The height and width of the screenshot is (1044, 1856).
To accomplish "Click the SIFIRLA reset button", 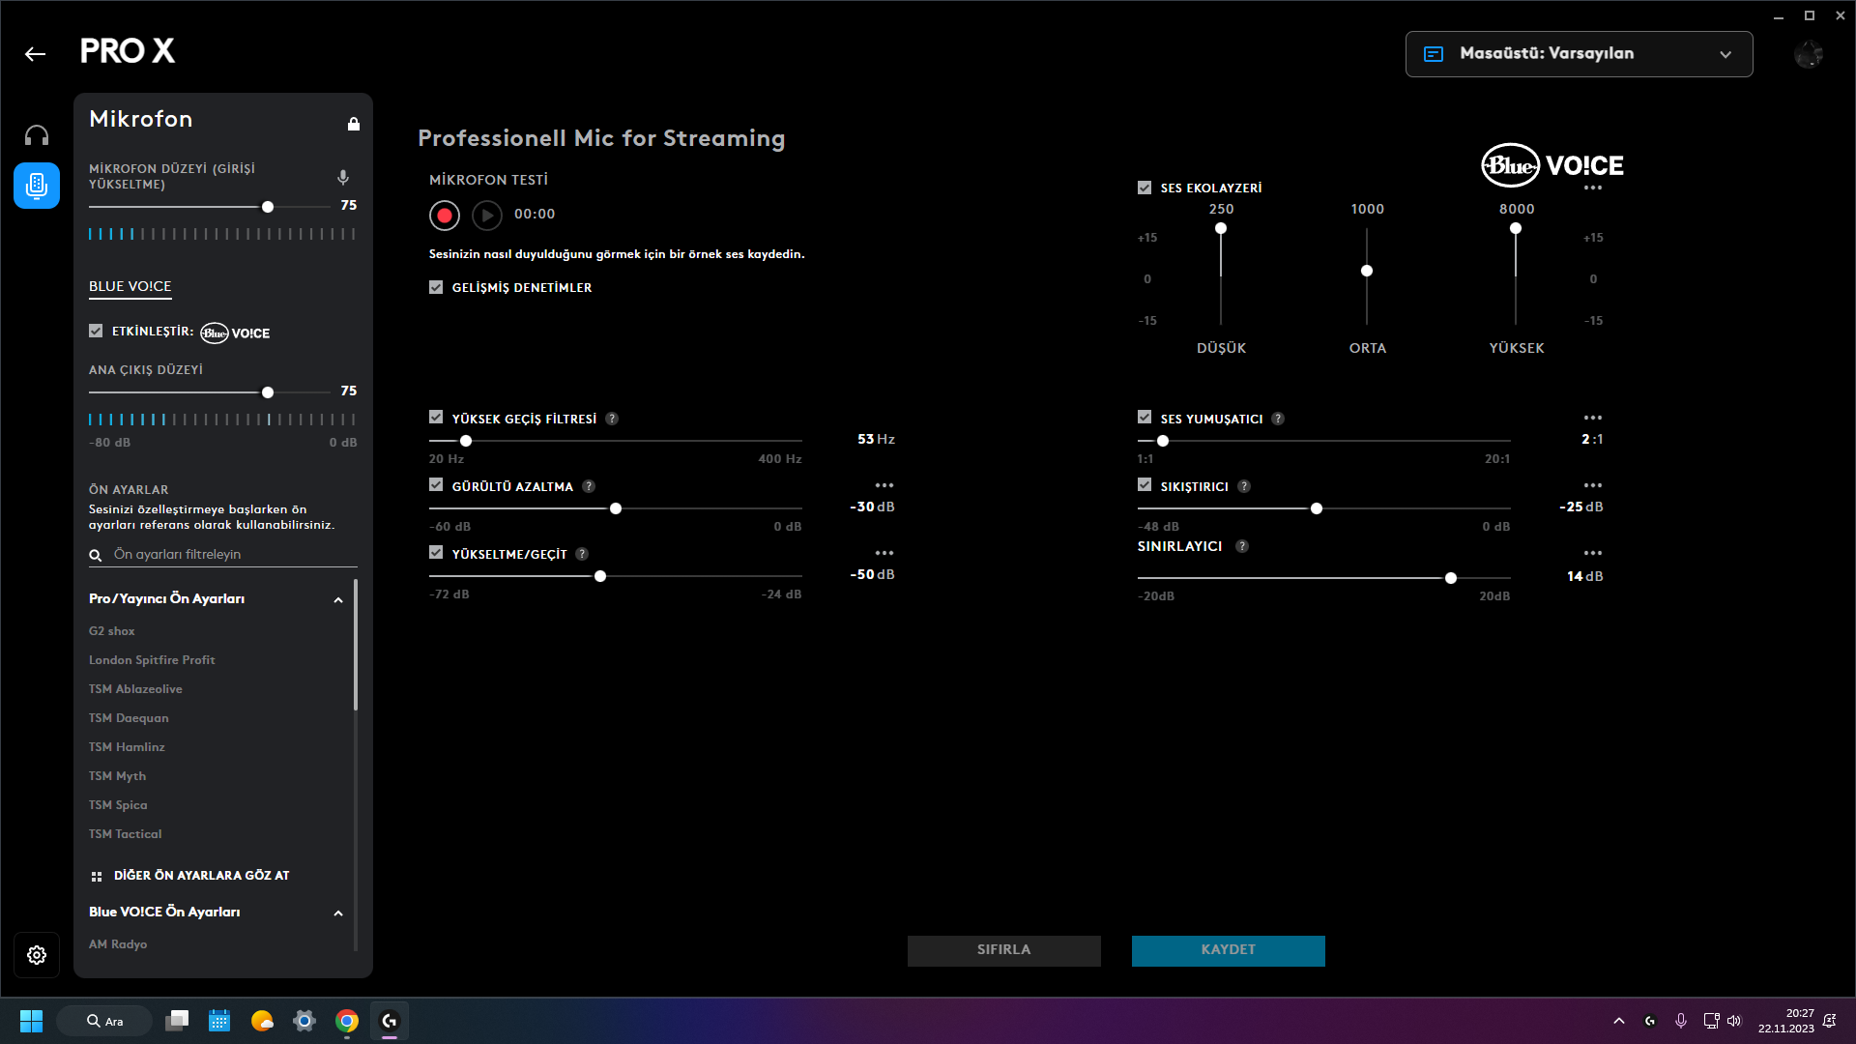I will (x=1003, y=950).
